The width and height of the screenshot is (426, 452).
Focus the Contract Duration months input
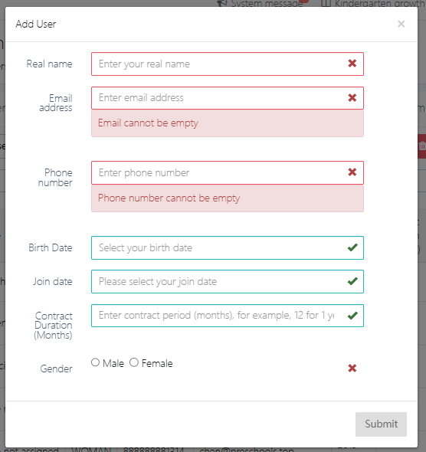[x=228, y=316]
